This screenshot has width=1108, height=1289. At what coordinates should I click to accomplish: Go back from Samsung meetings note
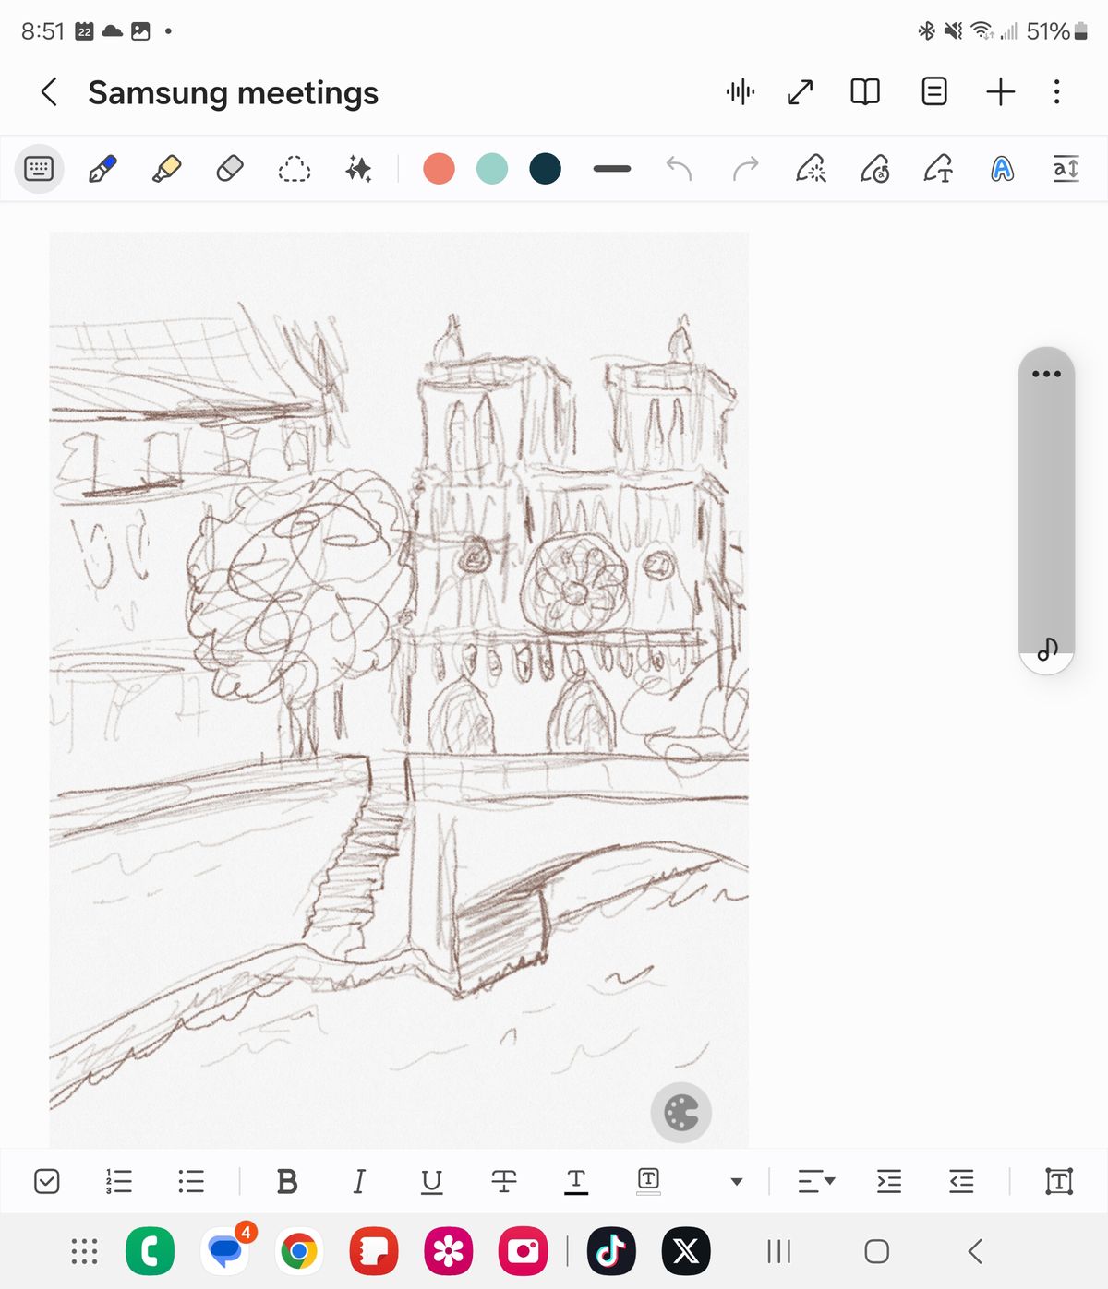pos(50,91)
